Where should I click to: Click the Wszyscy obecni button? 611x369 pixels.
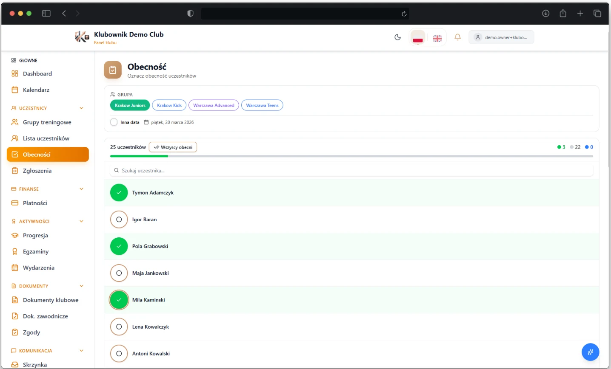tap(173, 147)
